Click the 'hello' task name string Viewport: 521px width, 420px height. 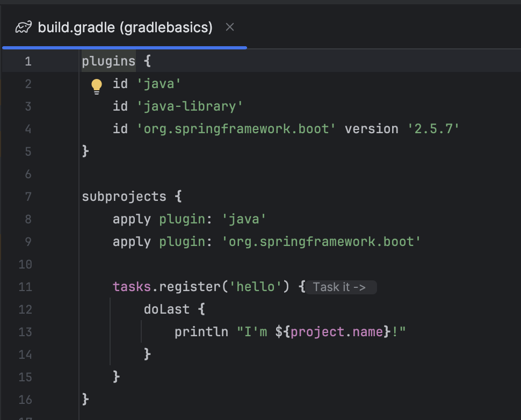[x=255, y=287]
